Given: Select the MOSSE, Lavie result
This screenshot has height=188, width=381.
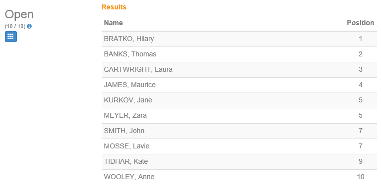Looking at the screenshot, I should point(239,146).
